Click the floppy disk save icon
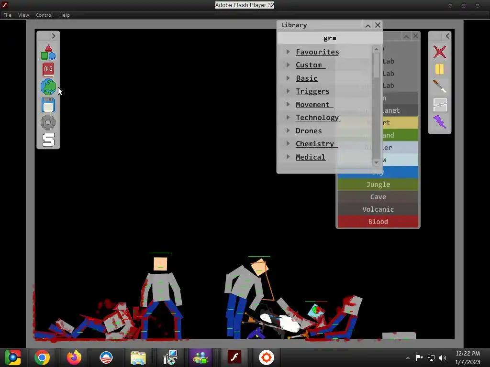The height and width of the screenshot is (367, 490). coord(48,105)
